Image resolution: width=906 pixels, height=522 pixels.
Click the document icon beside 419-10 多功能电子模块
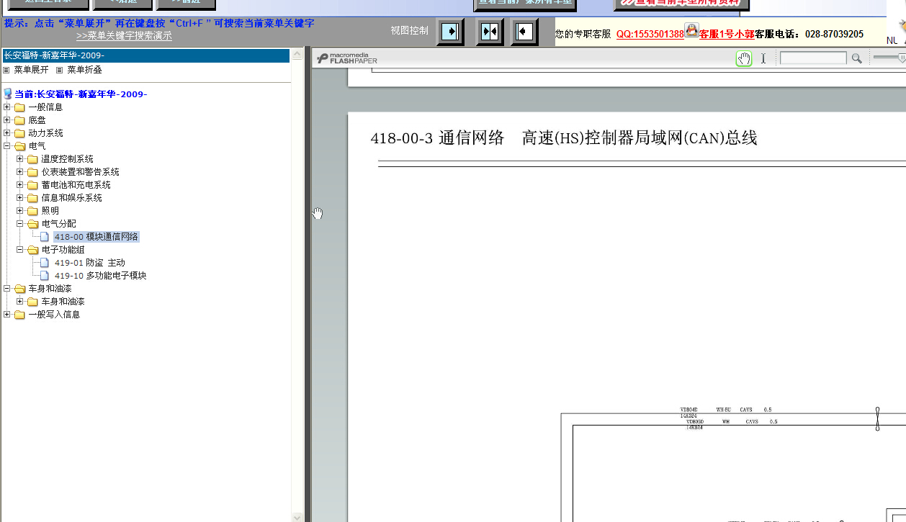(45, 276)
